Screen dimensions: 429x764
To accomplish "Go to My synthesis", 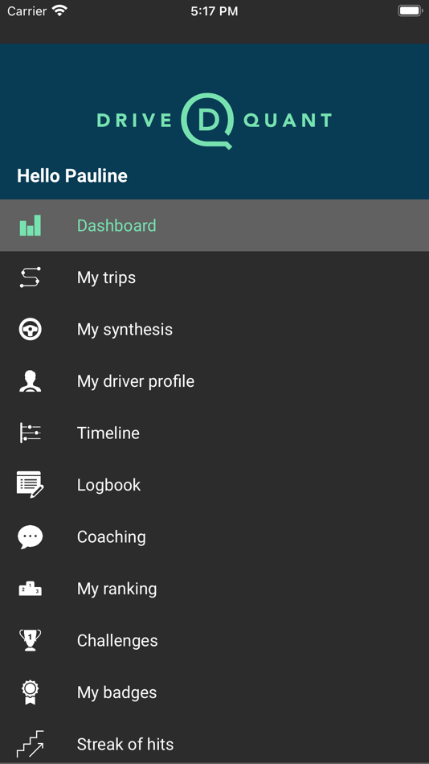I will click(x=214, y=330).
